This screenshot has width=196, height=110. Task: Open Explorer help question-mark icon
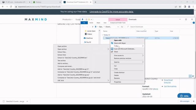[x=194, y=23]
